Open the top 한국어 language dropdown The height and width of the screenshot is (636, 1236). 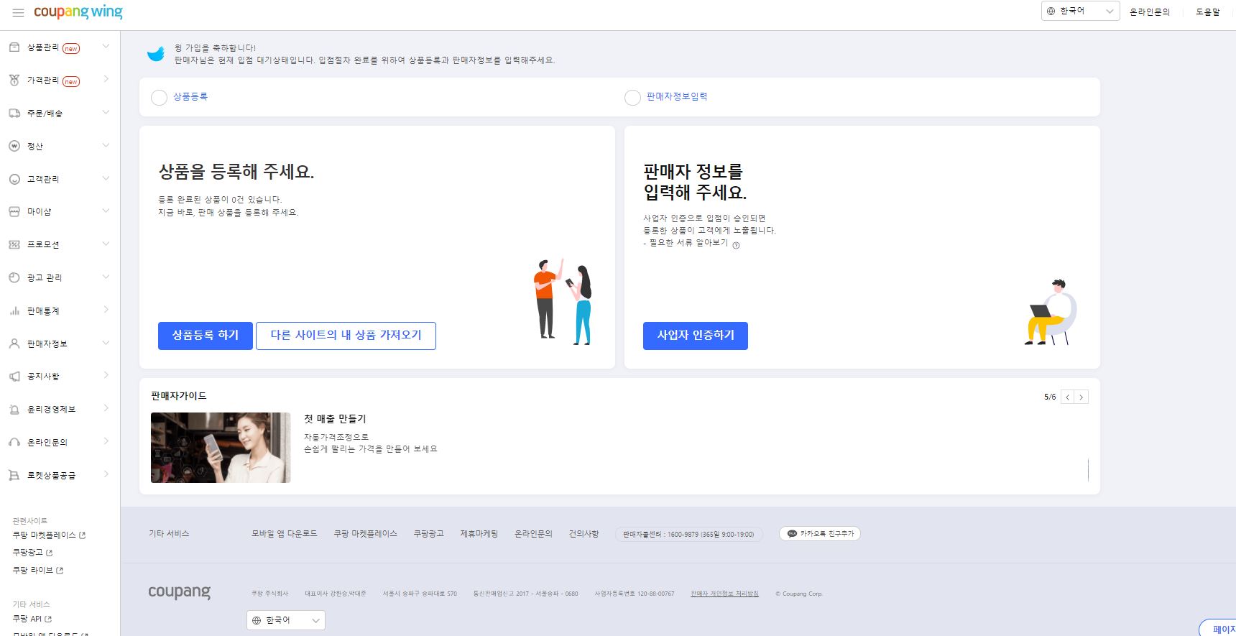(1080, 11)
